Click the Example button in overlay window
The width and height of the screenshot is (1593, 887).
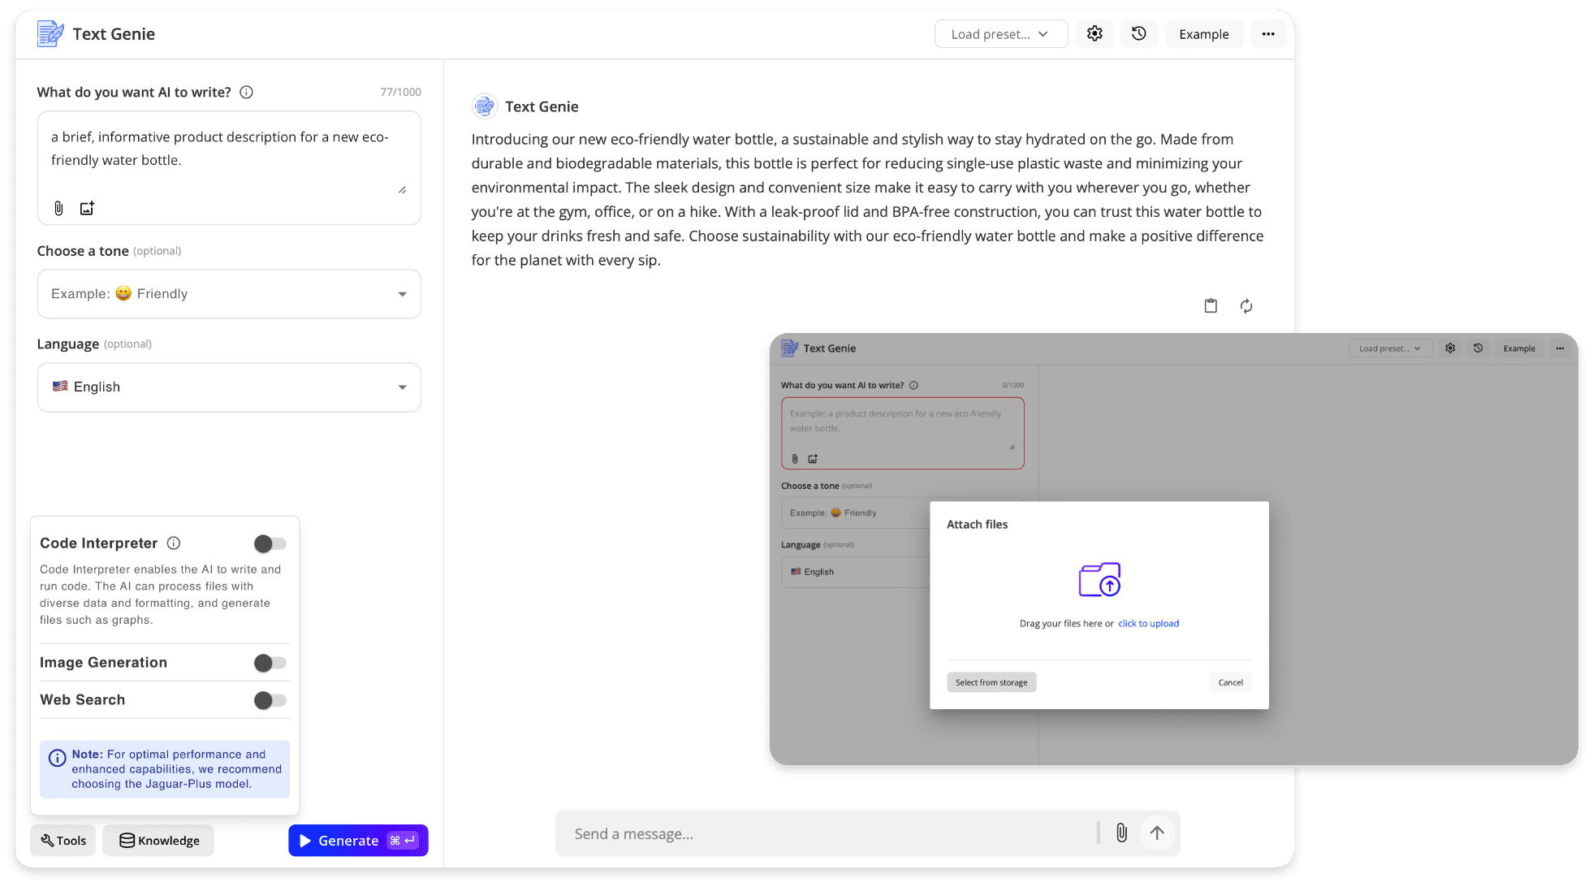[x=1518, y=348]
